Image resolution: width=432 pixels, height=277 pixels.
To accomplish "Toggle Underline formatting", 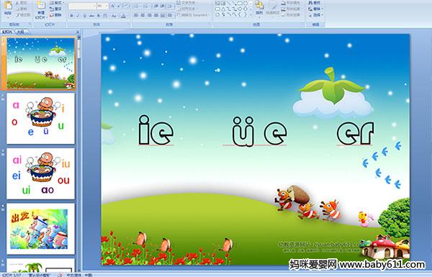I will [85, 16].
